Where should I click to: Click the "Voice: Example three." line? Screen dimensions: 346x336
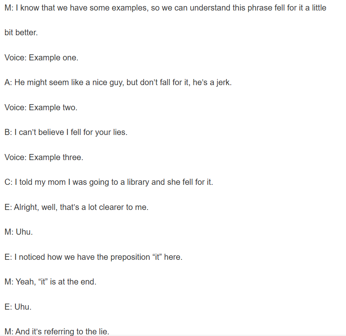pos(44,157)
